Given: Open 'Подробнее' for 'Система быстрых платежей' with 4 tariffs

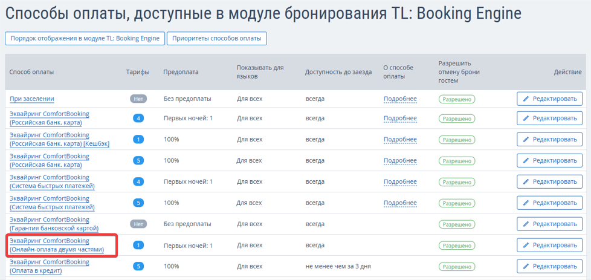Looking at the screenshot, I should coord(400,182).
